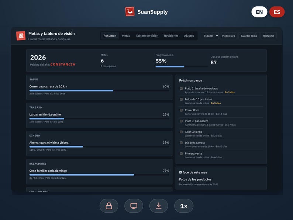Click the 'Próximos pasos' heading
The image size is (293, 220).
(x=191, y=80)
